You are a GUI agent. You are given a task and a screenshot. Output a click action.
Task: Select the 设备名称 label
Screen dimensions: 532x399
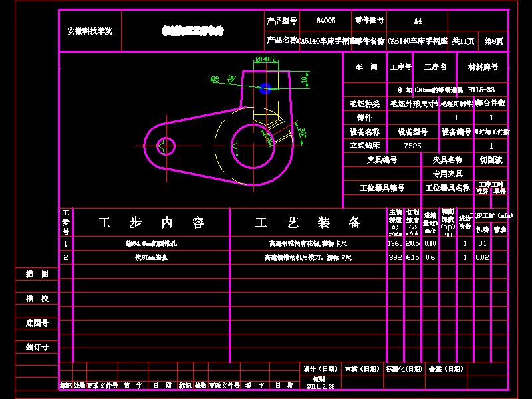[x=364, y=132]
